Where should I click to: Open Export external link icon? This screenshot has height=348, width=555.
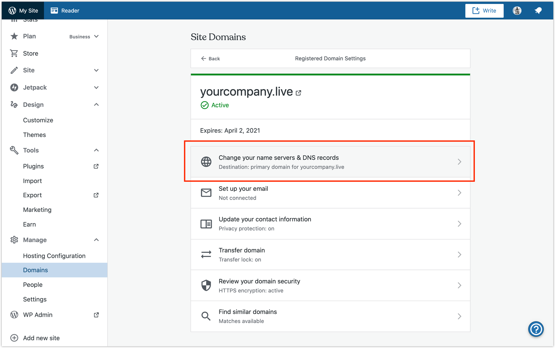tap(96, 195)
